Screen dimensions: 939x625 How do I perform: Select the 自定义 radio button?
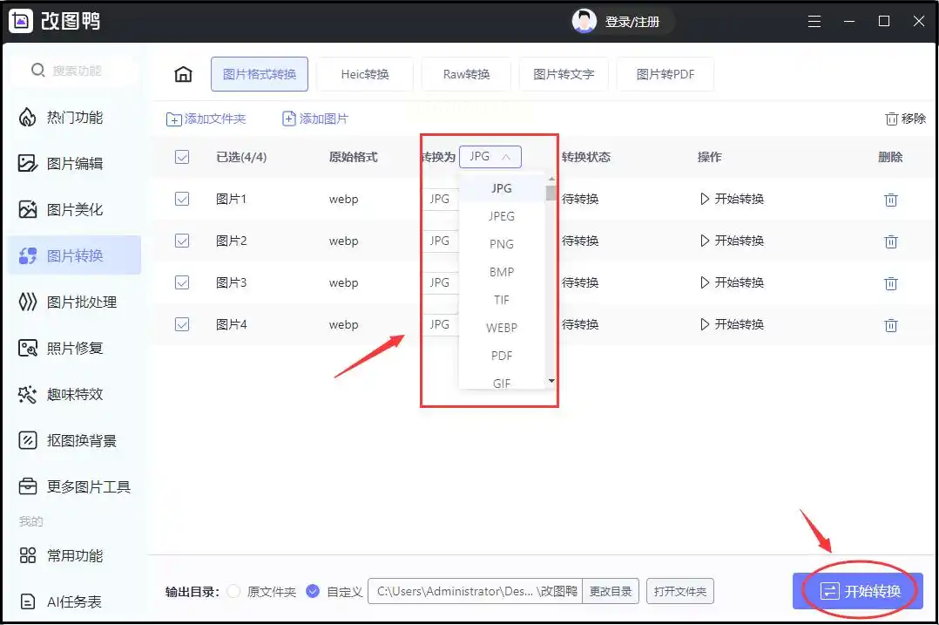pos(313,592)
